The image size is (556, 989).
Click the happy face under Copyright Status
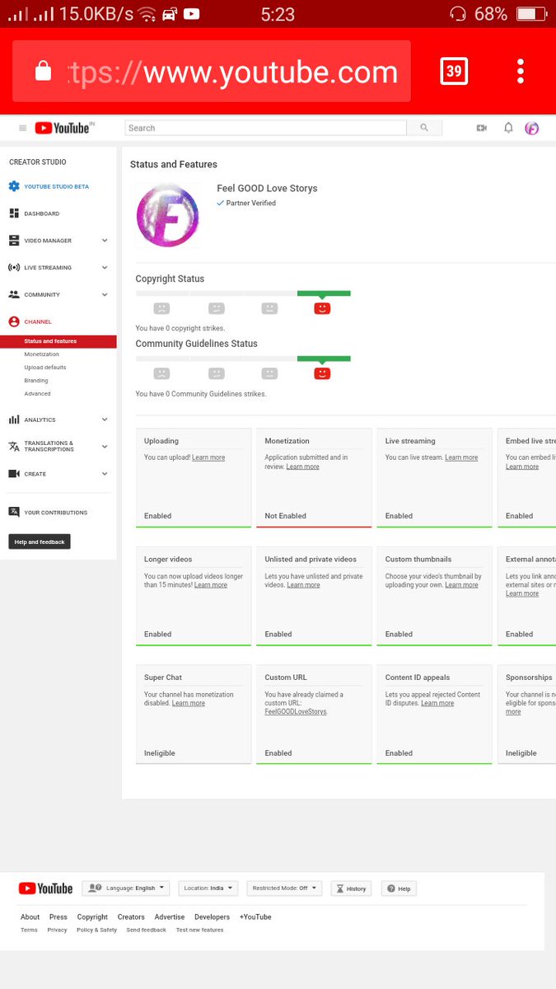click(323, 308)
